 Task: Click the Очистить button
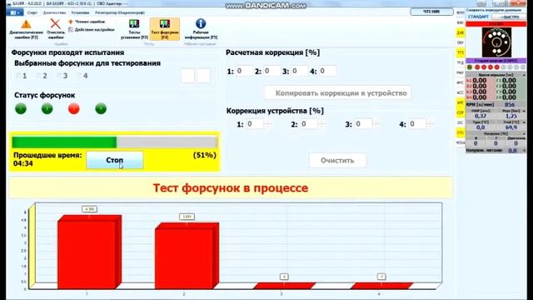(337, 160)
